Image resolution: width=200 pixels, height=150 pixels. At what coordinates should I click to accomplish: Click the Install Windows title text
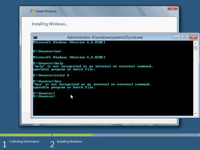[46, 11]
